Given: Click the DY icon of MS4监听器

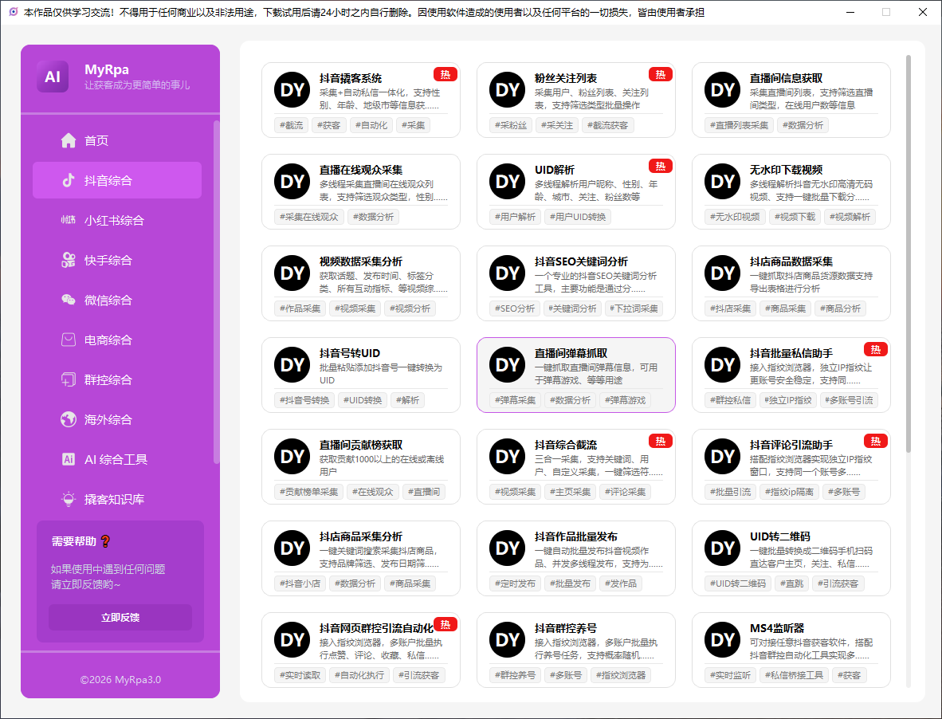Looking at the screenshot, I should pyautogui.click(x=722, y=640).
